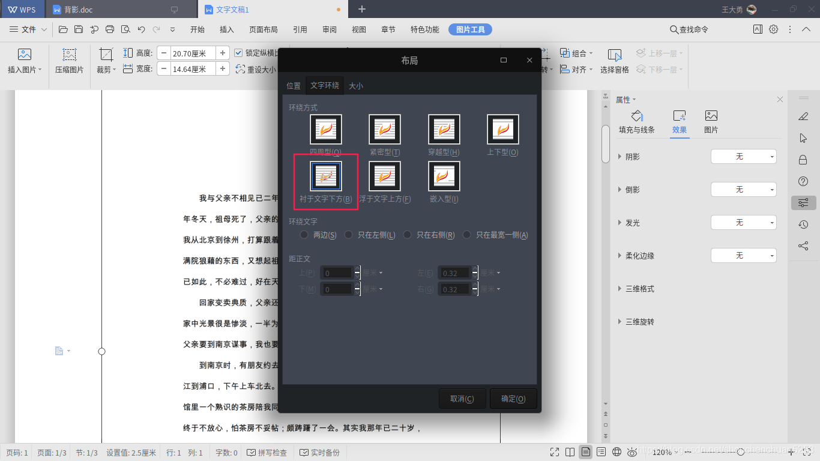Click the Print icon in quick toolbar
The height and width of the screenshot is (461, 820).
tap(110, 29)
